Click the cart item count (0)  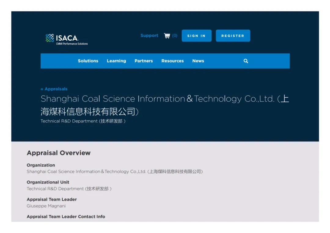click(x=174, y=35)
